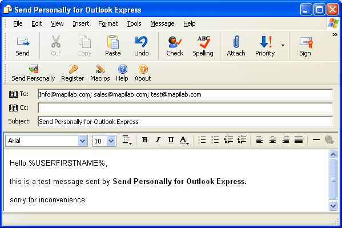Viewport: 342px width, 228px height.
Task: Open the Arial font dropdown
Action: pyautogui.click(x=82, y=141)
